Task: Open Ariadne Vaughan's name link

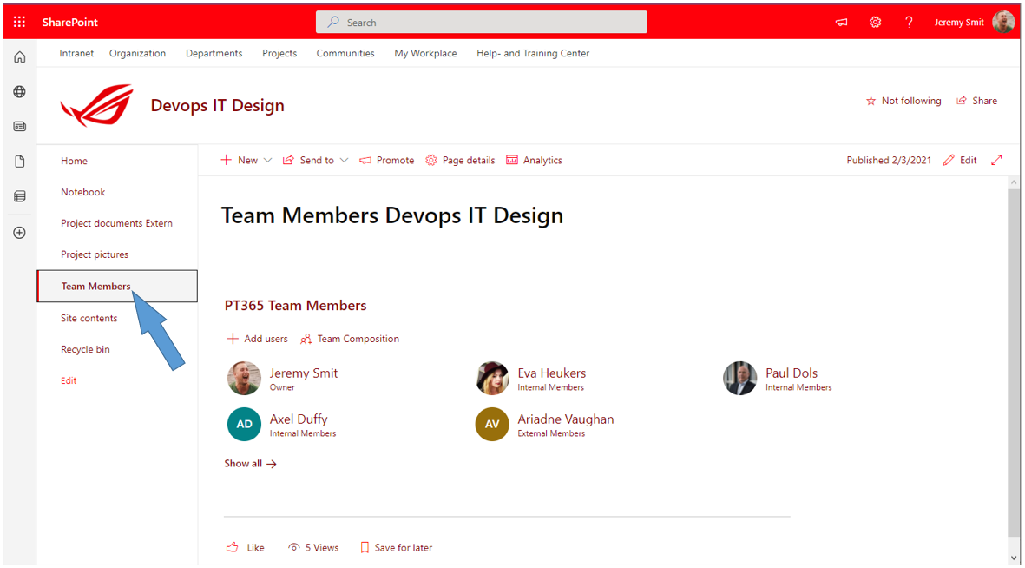Action: (x=566, y=419)
